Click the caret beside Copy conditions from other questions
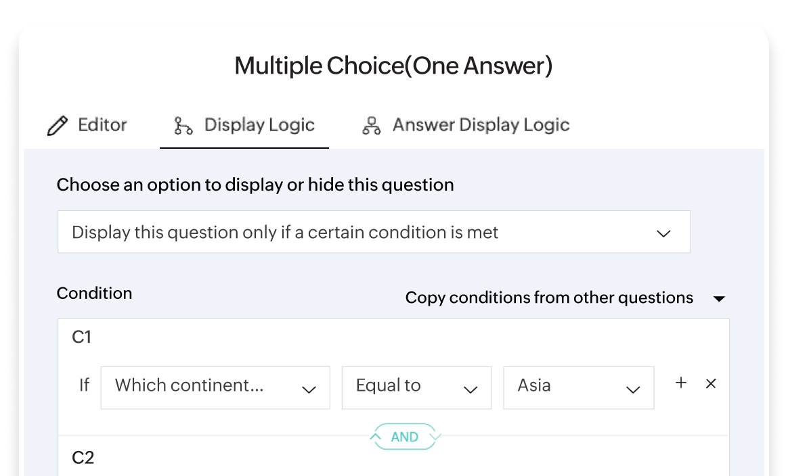Screen dimensions: 788x476 [x=720, y=298]
